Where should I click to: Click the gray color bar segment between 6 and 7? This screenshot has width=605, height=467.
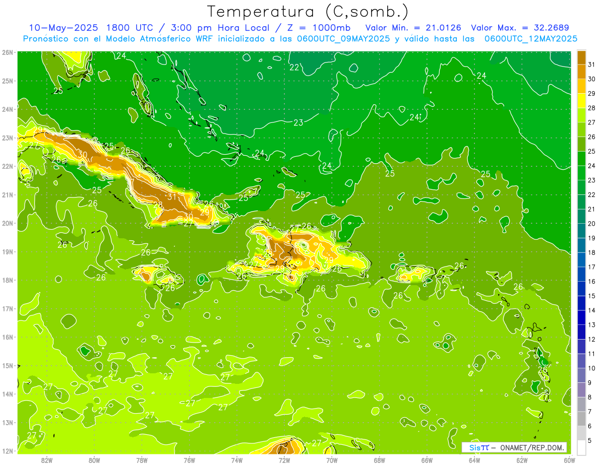click(x=581, y=419)
